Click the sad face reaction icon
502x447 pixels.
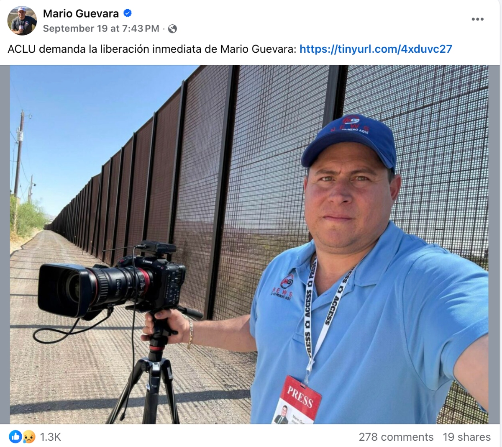point(28,437)
